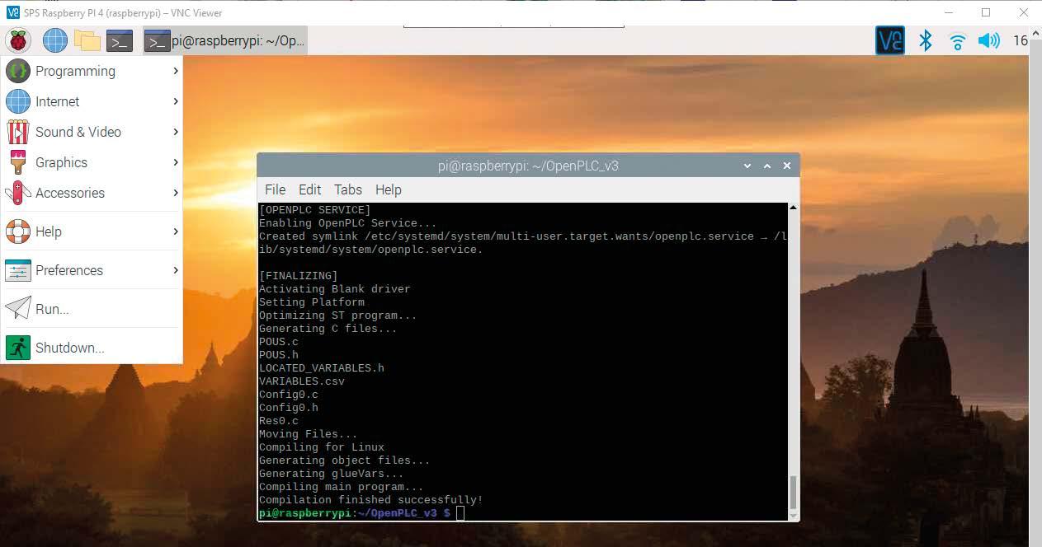Open the VNC Server tray icon
The image size is (1042, 547).
point(890,40)
